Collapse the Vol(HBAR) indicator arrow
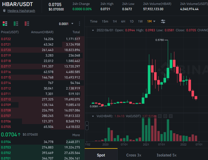This screenshot has height=160, width=208. click(x=93, y=116)
